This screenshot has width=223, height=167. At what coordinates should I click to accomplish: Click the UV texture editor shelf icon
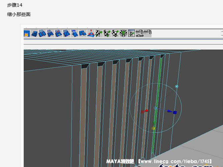(x=131, y=33)
